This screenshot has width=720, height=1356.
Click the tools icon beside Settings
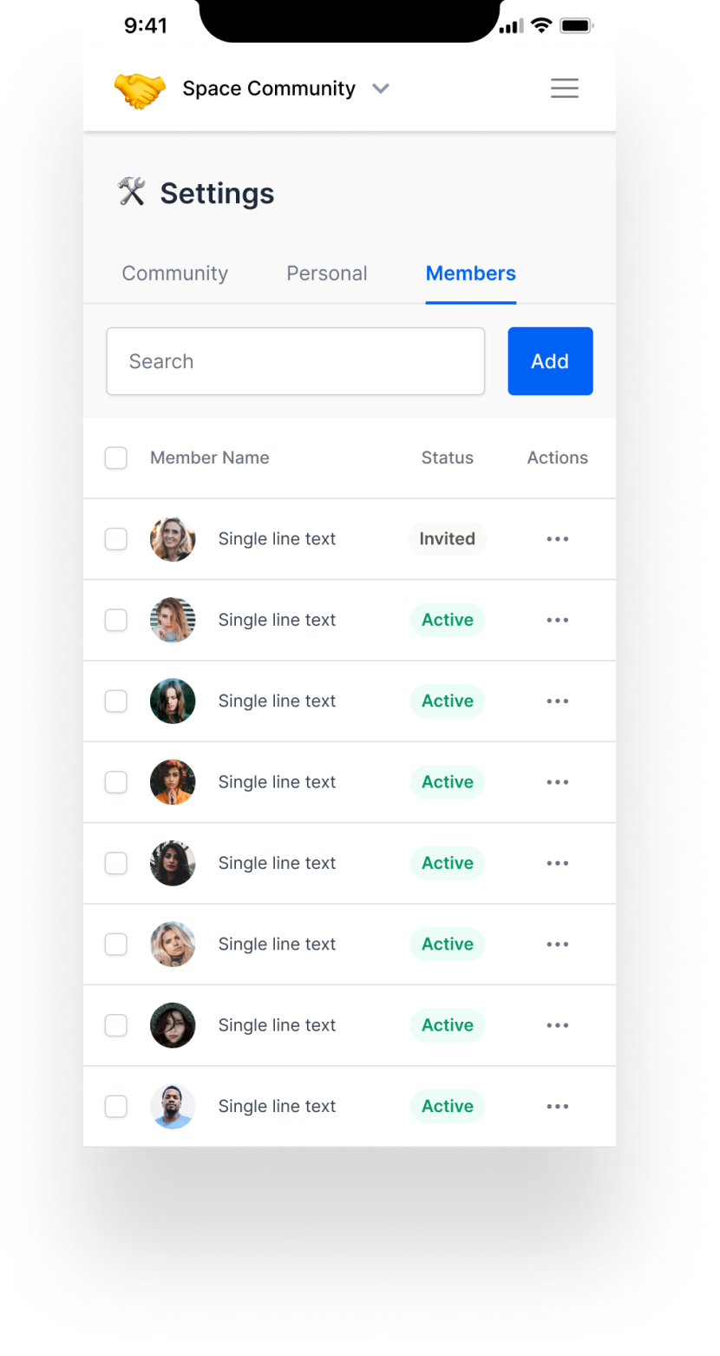[132, 192]
